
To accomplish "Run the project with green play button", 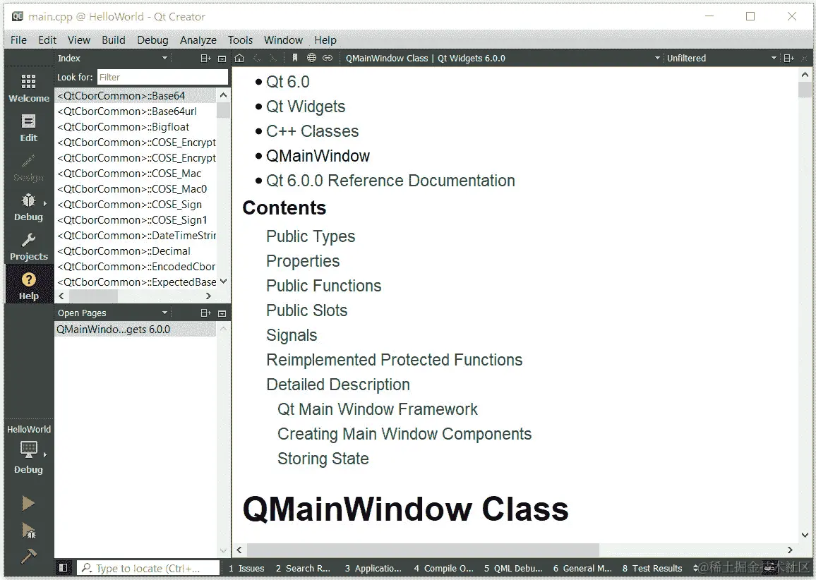I will (x=29, y=503).
